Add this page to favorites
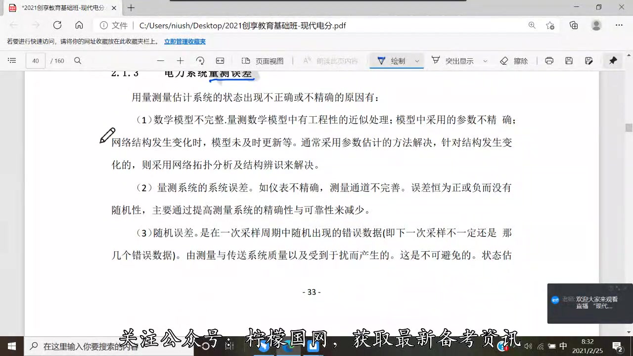The width and height of the screenshot is (633, 356). click(550, 25)
